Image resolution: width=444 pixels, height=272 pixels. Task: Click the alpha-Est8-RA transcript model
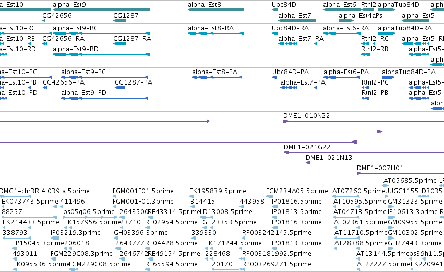click(x=216, y=33)
